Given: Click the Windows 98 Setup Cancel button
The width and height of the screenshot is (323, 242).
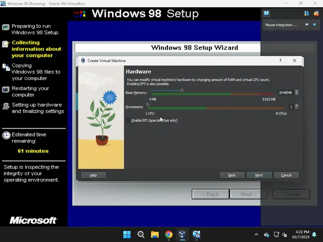Looking at the screenshot, I should click(x=291, y=194).
